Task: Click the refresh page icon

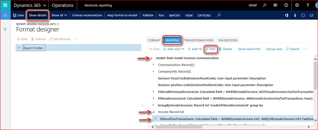Action: point(304,16)
